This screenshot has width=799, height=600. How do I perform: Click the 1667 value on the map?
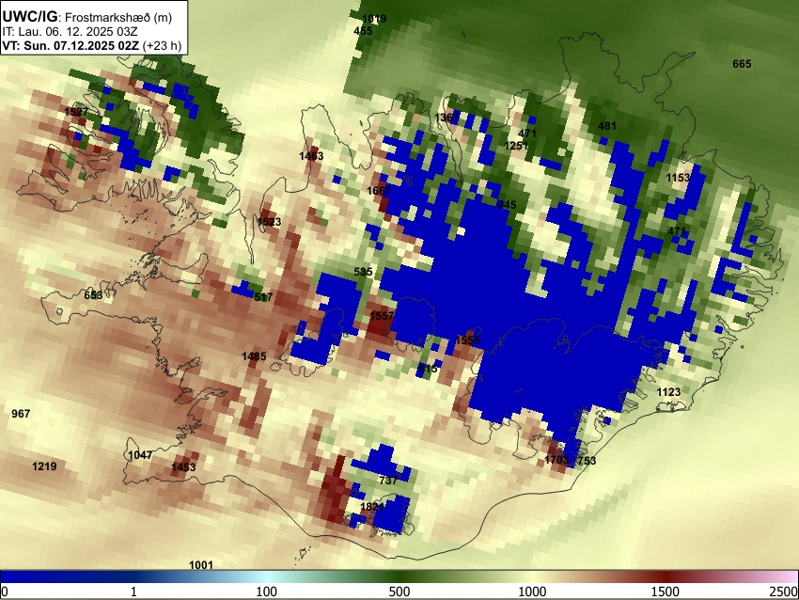pos(379,191)
